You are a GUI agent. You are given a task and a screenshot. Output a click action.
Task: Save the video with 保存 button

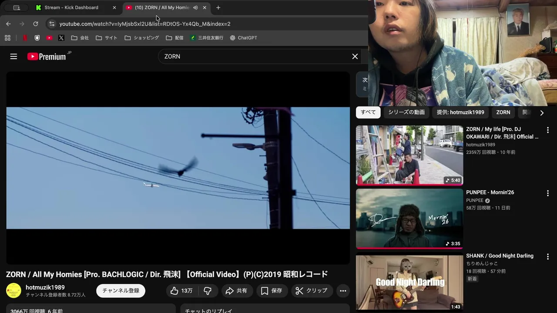pos(272,290)
